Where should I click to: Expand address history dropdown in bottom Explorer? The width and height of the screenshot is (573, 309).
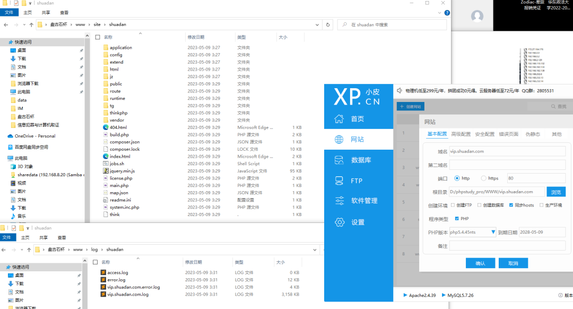315,250
